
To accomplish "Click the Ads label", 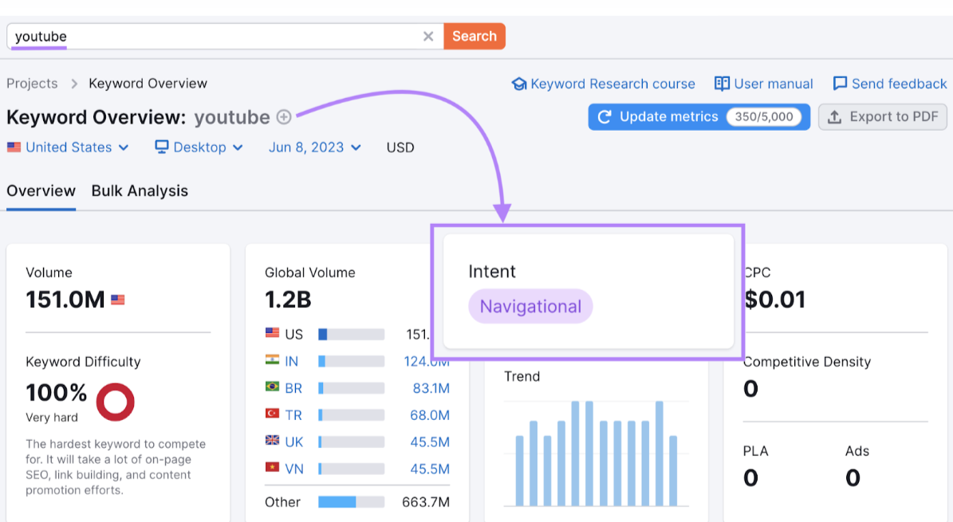I will click(857, 451).
